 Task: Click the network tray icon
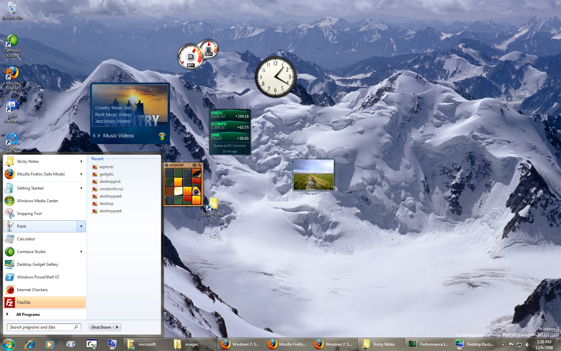pos(519,344)
